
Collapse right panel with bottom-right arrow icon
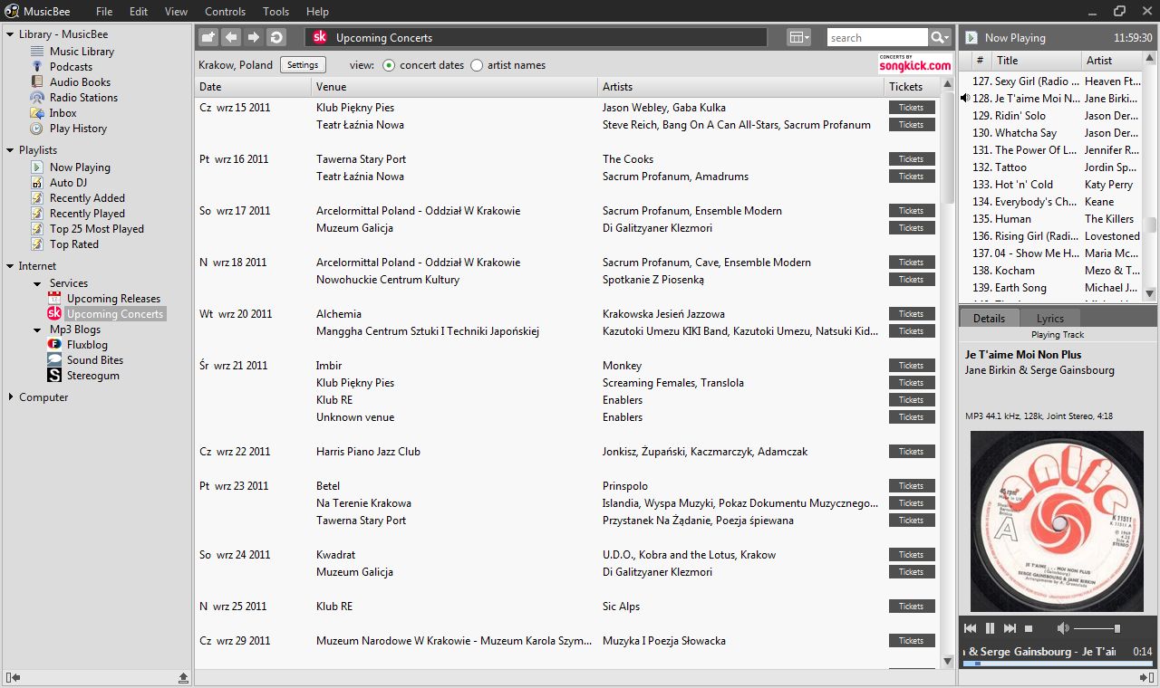tap(1146, 677)
